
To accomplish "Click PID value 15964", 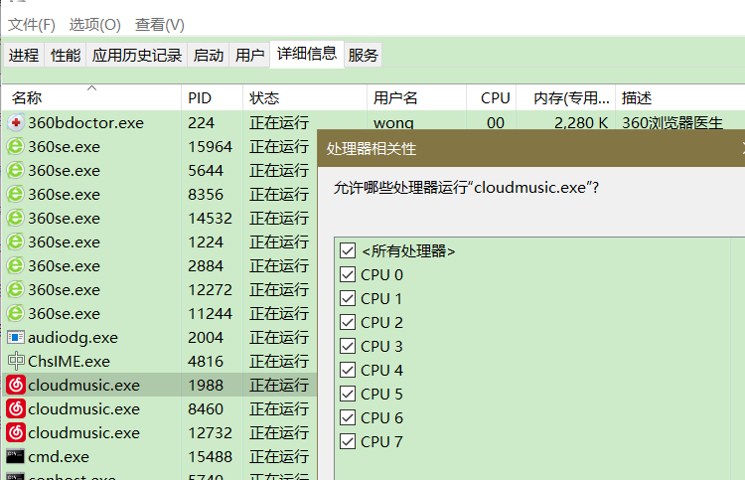I will point(210,146).
